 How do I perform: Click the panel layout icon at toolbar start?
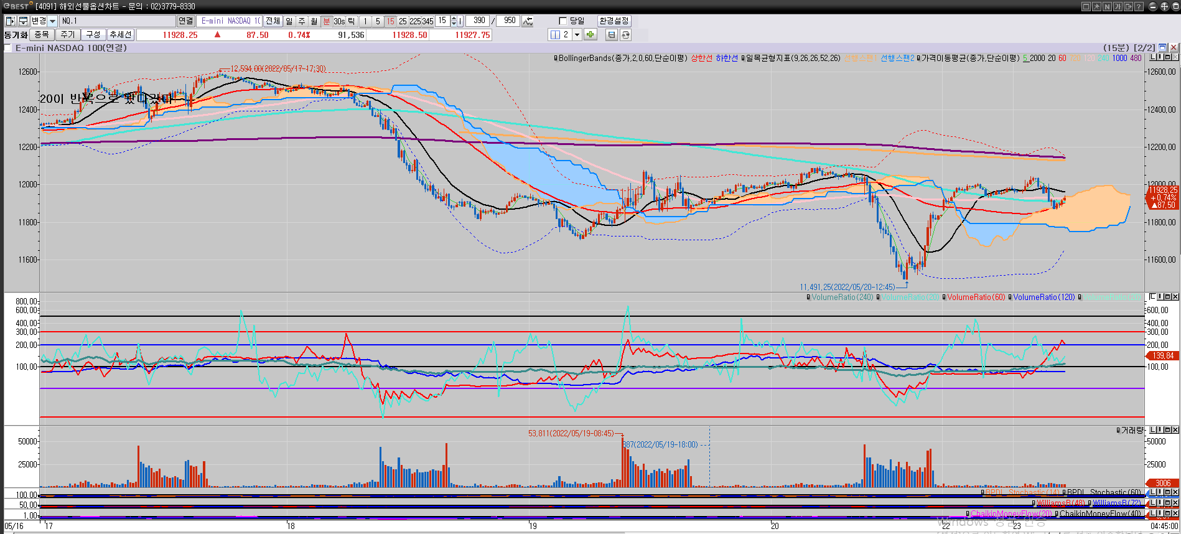pos(10,21)
